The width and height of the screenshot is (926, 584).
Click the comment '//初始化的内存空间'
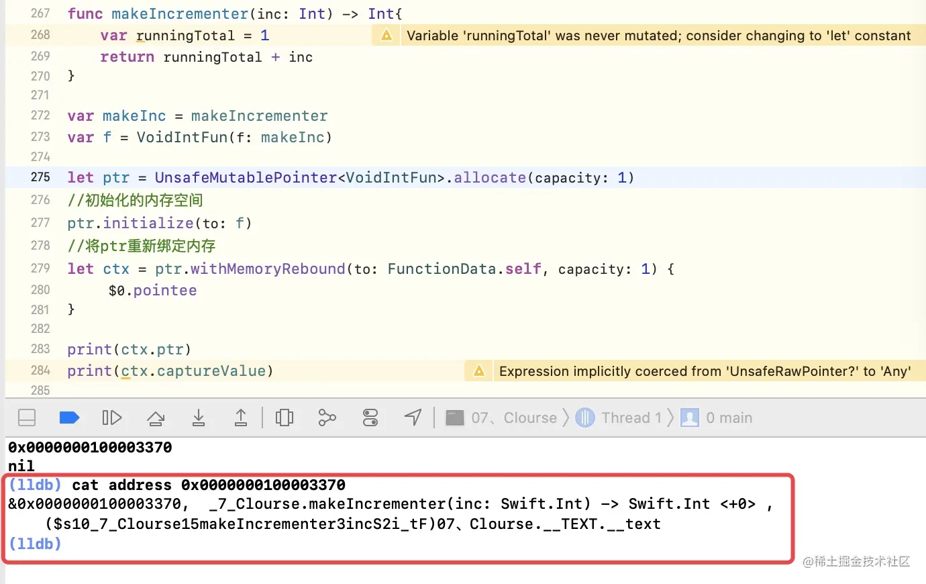coord(135,200)
